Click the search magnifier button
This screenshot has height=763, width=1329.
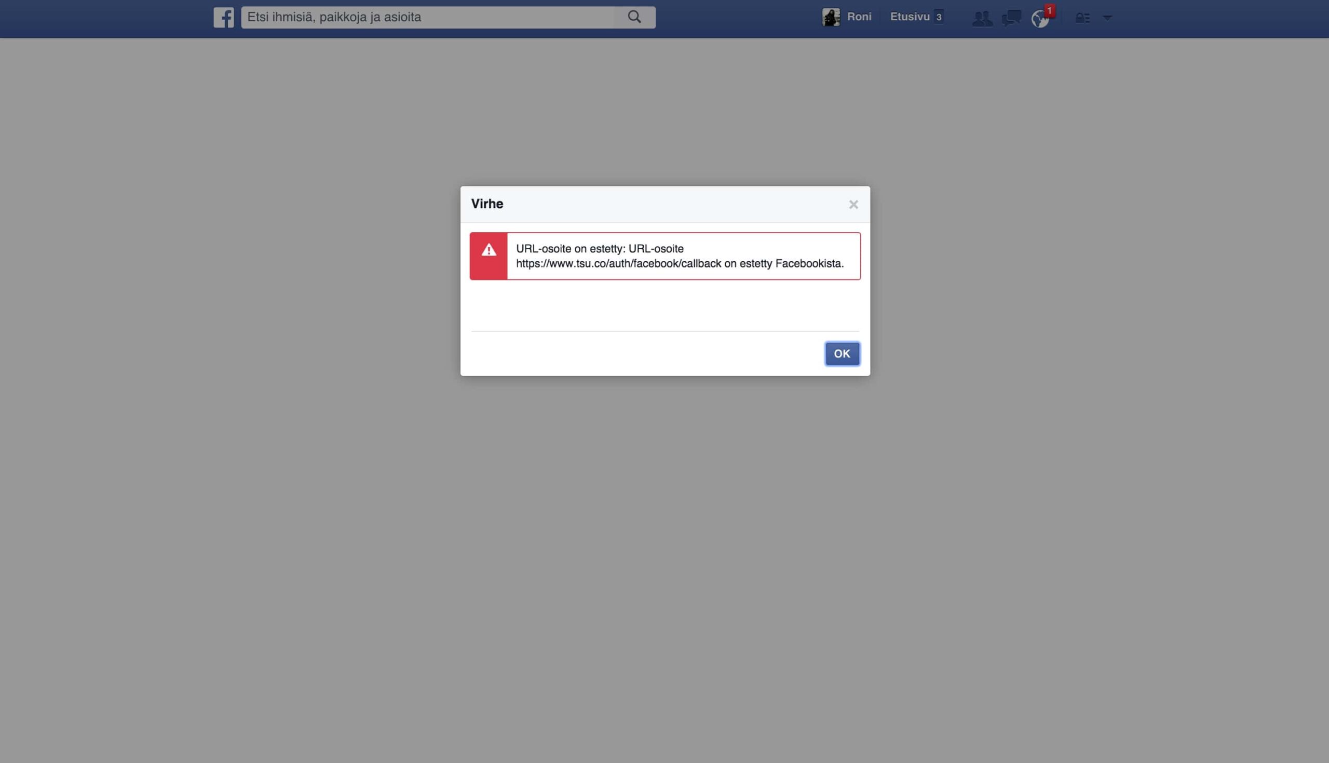tap(634, 17)
